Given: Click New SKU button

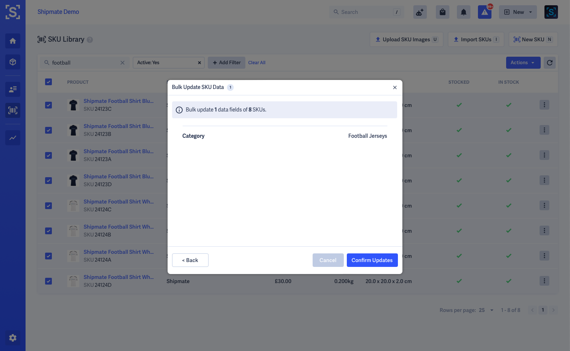Looking at the screenshot, I should [x=533, y=39].
